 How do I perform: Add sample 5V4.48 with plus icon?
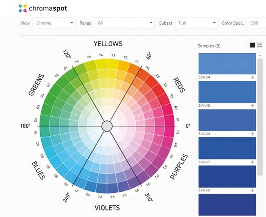(x=252, y=105)
